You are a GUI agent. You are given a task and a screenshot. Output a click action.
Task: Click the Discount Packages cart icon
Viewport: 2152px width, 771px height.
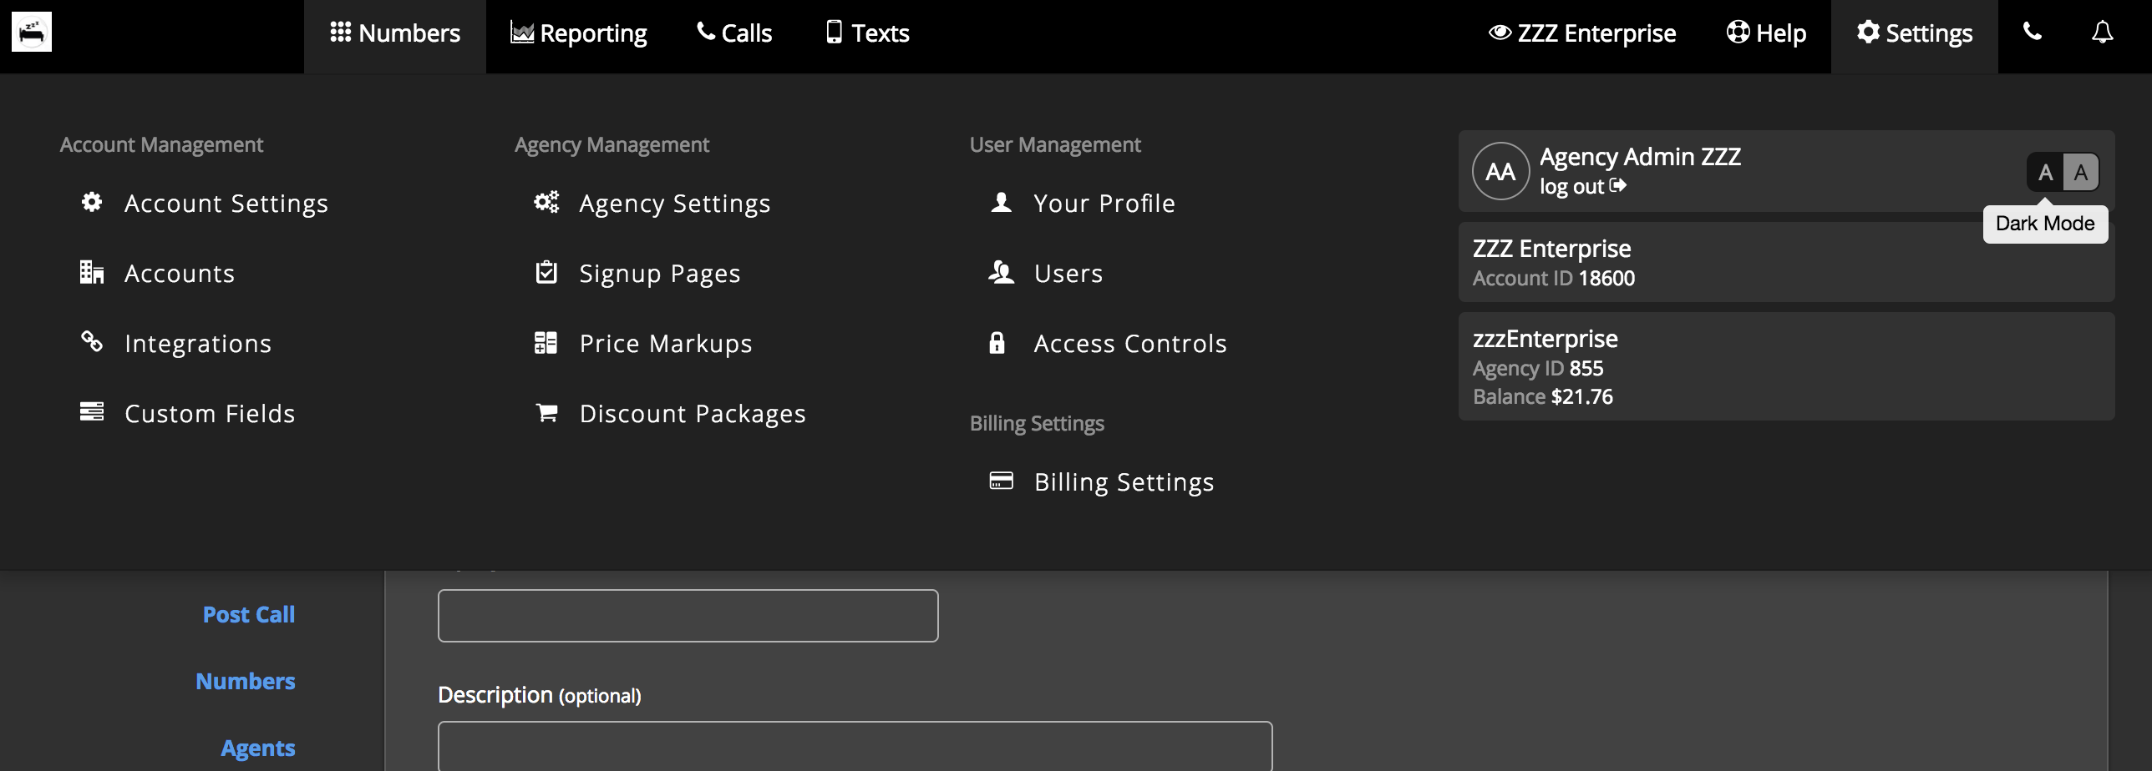(x=546, y=413)
